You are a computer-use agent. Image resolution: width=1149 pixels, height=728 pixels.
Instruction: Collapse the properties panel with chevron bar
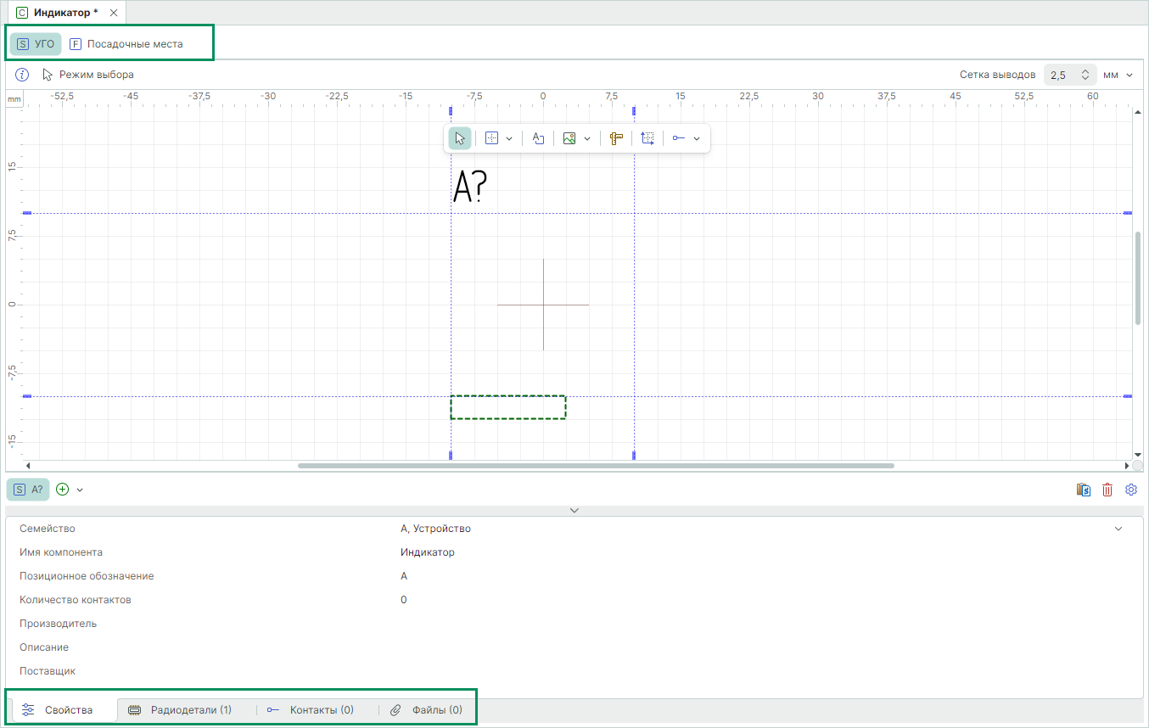tap(574, 510)
